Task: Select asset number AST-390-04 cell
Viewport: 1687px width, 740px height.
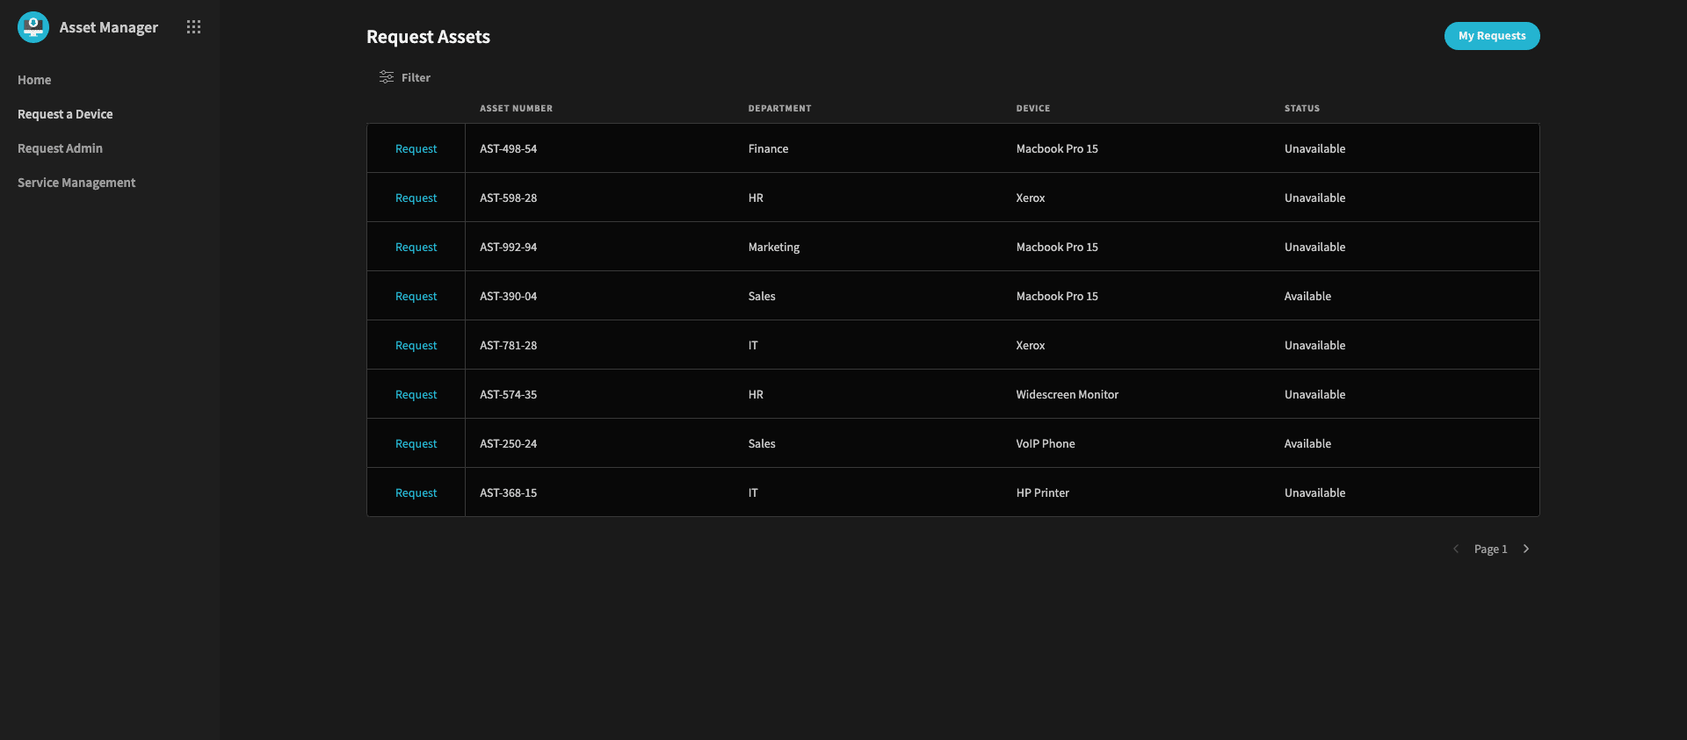Action: click(x=508, y=296)
